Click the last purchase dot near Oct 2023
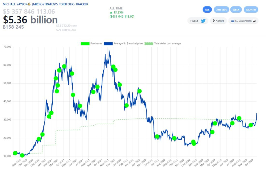The height and width of the screenshot is (172, 266). pyautogui.click(x=251, y=125)
